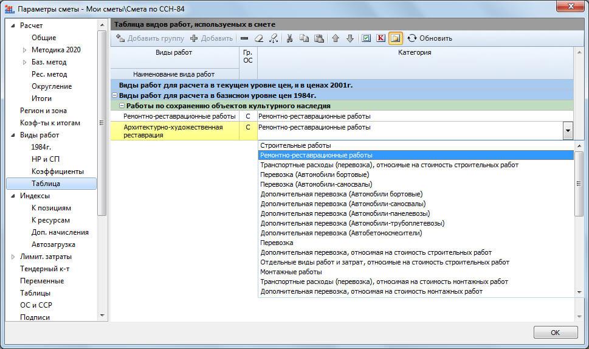The height and width of the screenshot is (349, 589).
Task: Click the green checkmark toolbar icon
Action: pyautogui.click(x=367, y=38)
